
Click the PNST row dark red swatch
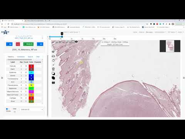pos(31,69)
